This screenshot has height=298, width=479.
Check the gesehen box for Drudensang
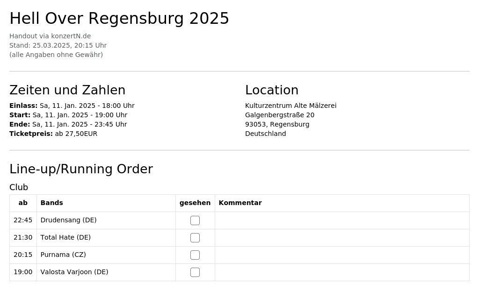click(195, 220)
